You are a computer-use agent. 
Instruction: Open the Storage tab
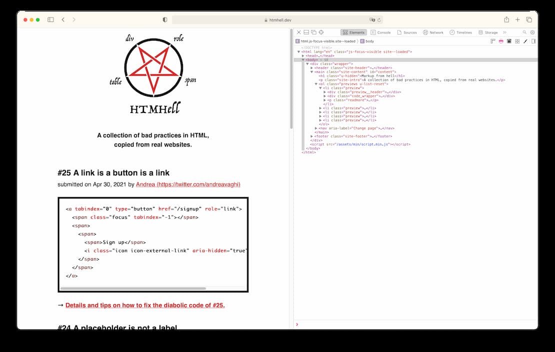pyautogui.click(x=487, y=32)
